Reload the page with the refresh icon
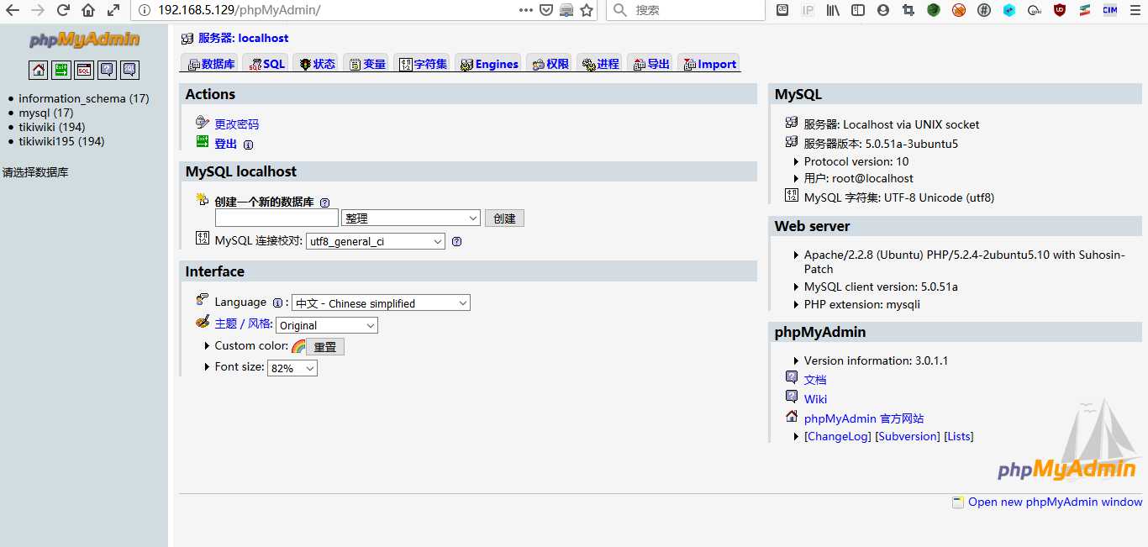 [x=63, y=10]
